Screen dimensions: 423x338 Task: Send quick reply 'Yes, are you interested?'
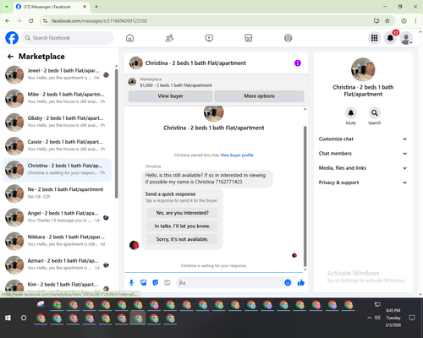point(182,213)
